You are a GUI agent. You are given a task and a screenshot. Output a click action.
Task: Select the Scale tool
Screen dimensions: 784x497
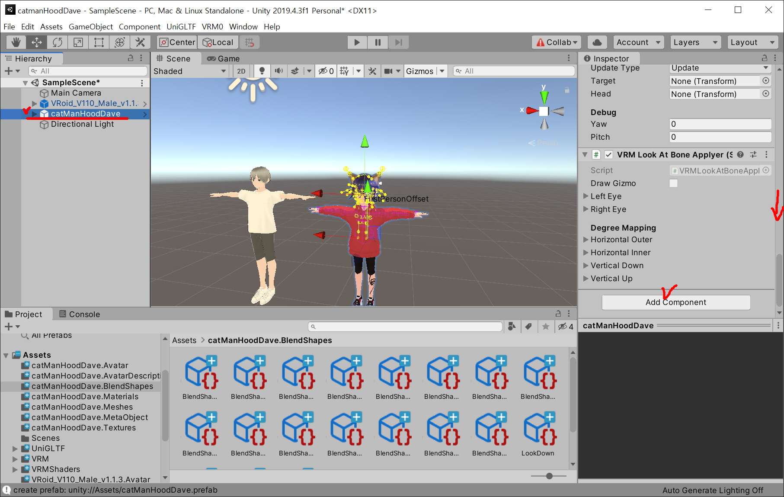click(78, 42)
